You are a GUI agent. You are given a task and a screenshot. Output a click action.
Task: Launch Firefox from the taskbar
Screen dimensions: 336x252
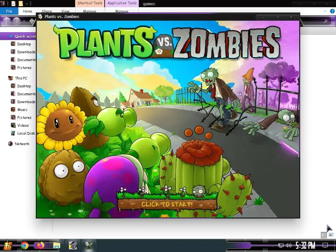40,245
